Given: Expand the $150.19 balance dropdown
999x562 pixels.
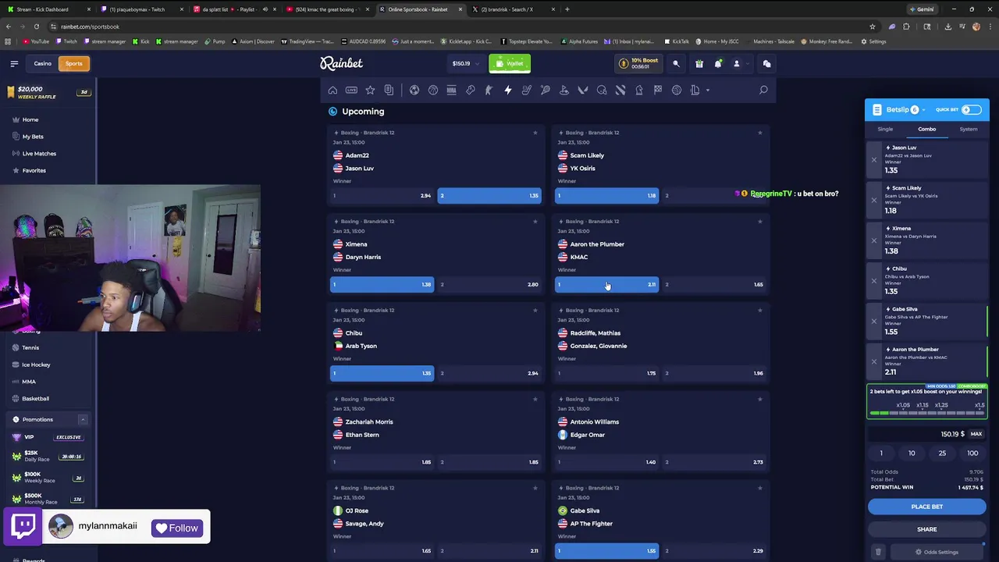Looking at the screenshot, I should [465, 64].
